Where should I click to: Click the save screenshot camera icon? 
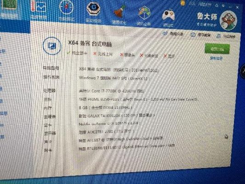pyautogui.click(x=193, y=34)
